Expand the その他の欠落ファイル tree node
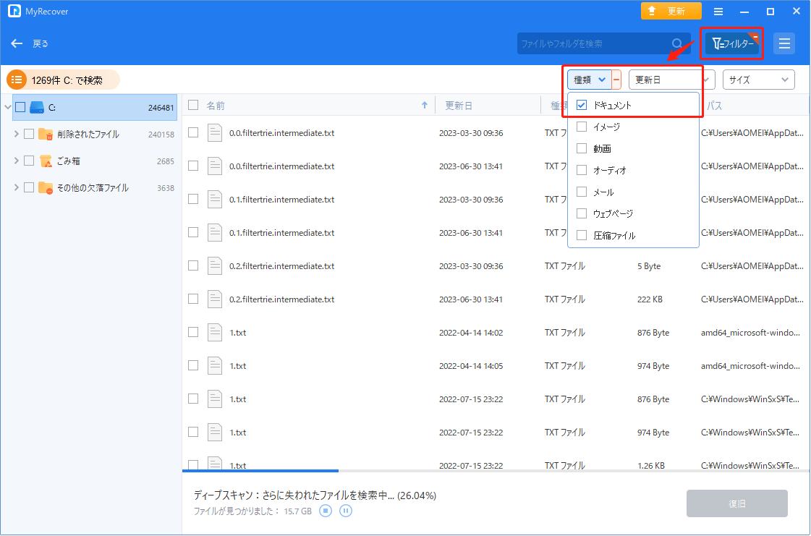811x536 pixels. coord(17,187)
